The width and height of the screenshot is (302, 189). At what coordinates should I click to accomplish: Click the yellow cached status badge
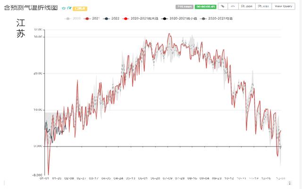click(x=80, y=8)
